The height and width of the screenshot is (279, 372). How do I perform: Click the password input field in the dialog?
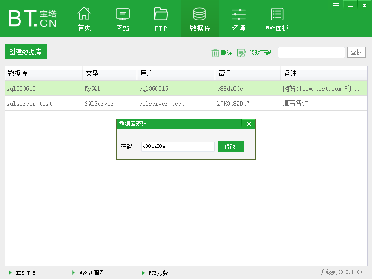178,146
